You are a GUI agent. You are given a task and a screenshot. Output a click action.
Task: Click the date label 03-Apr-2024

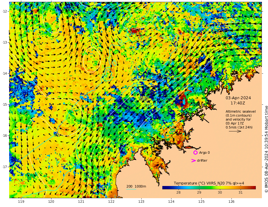[238, 98]
